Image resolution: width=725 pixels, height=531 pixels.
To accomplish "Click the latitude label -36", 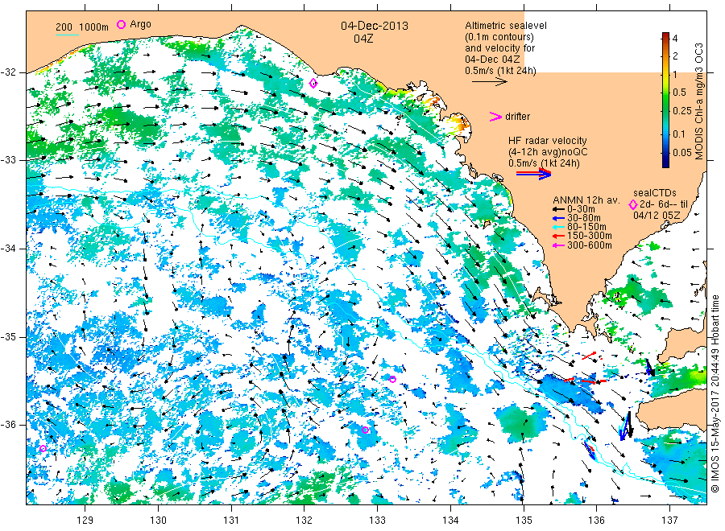I will 8,425.
